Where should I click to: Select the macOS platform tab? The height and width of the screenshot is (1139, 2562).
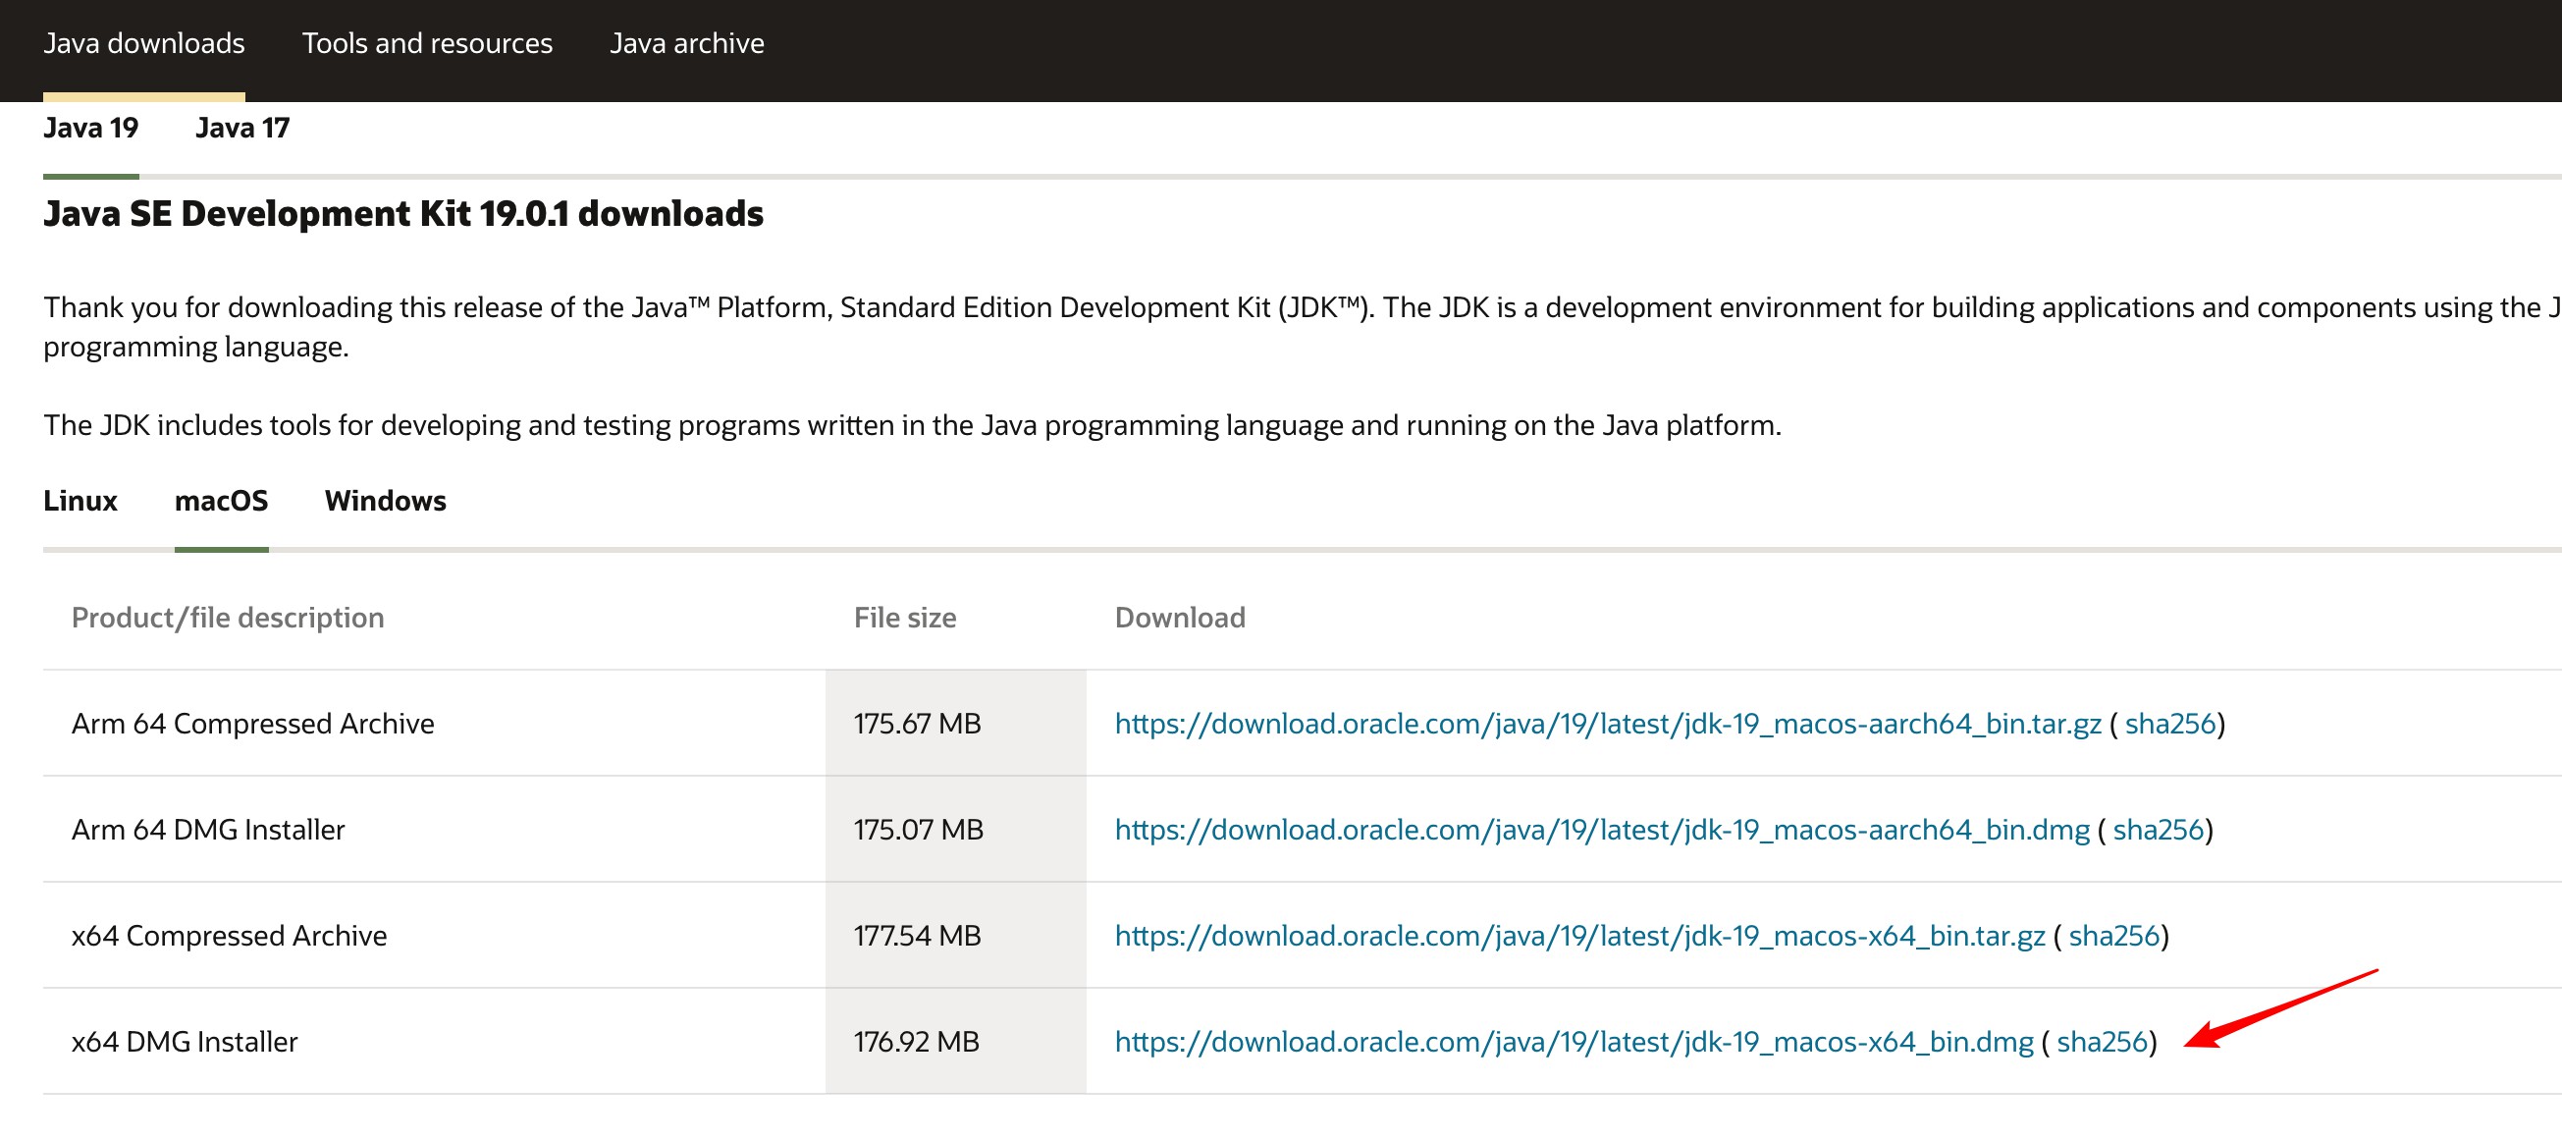pos(221,502)
